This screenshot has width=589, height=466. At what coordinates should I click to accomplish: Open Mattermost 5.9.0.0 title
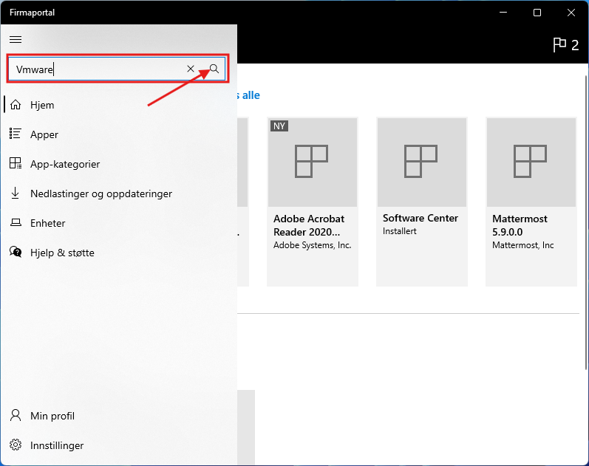520,225
